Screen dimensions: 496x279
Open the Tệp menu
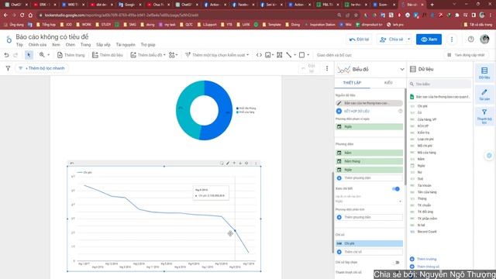click(x=19, y=45)
